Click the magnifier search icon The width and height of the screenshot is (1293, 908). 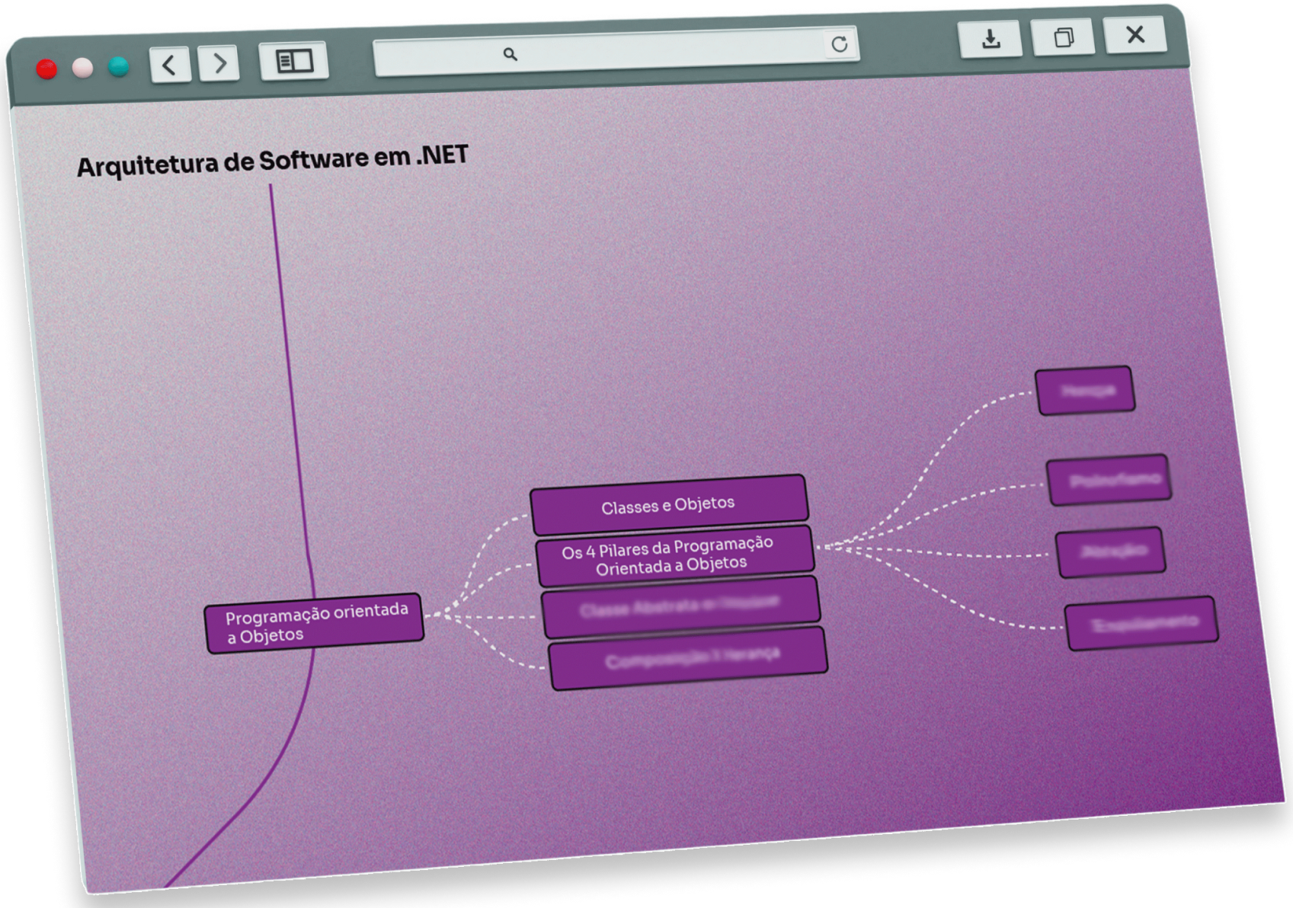point(510,54)
